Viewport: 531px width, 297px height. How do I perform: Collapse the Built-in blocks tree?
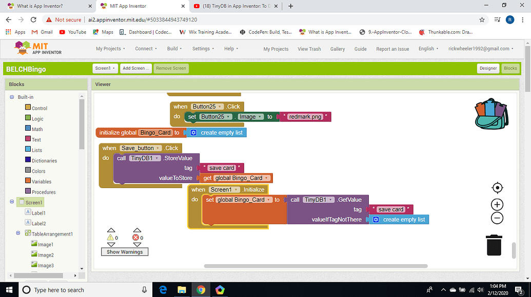coord(12,97)
